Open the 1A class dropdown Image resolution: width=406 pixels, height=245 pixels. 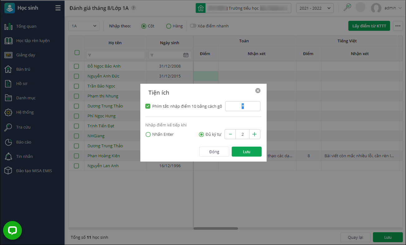[84, 26]
